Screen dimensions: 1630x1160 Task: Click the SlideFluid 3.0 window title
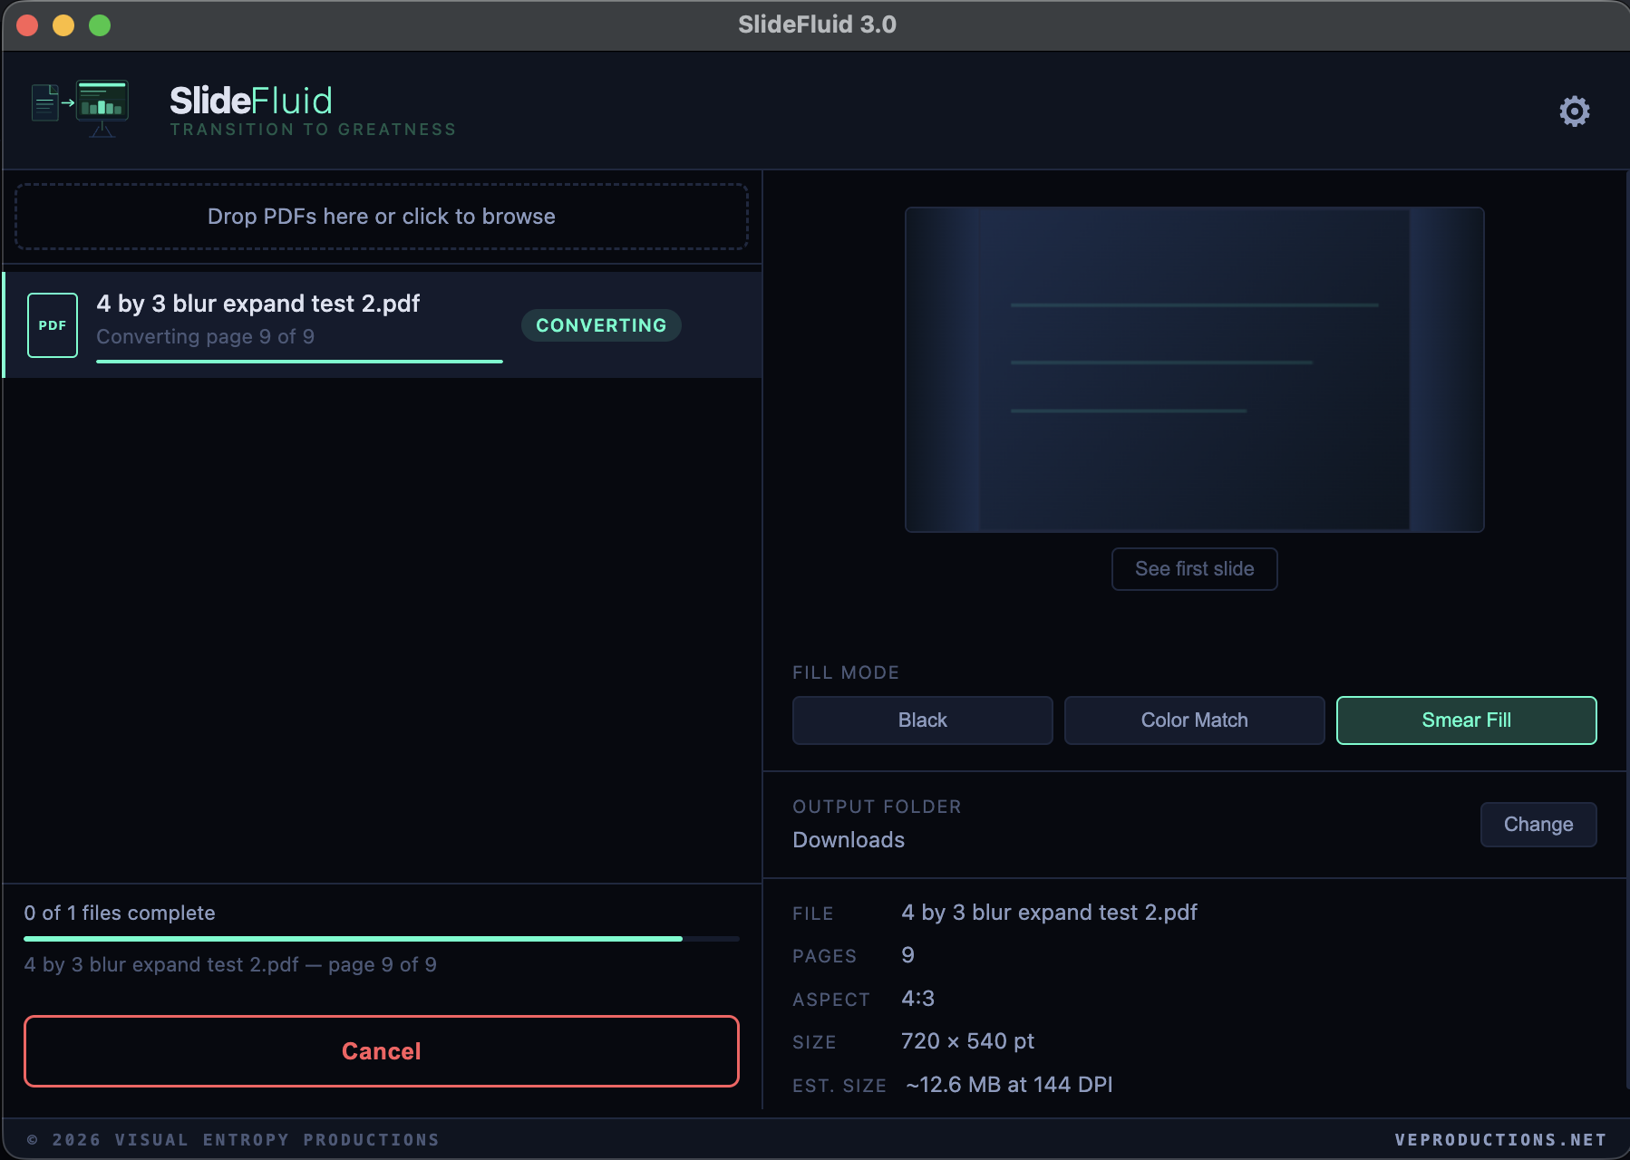click(817, 24)
